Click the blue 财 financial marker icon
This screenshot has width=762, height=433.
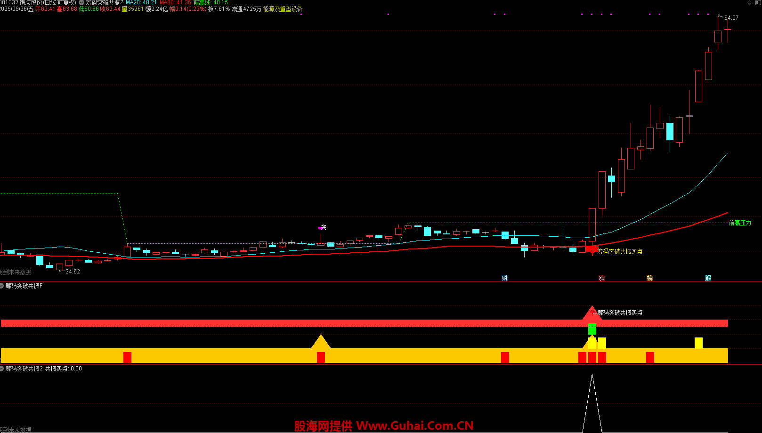[504, 278]
